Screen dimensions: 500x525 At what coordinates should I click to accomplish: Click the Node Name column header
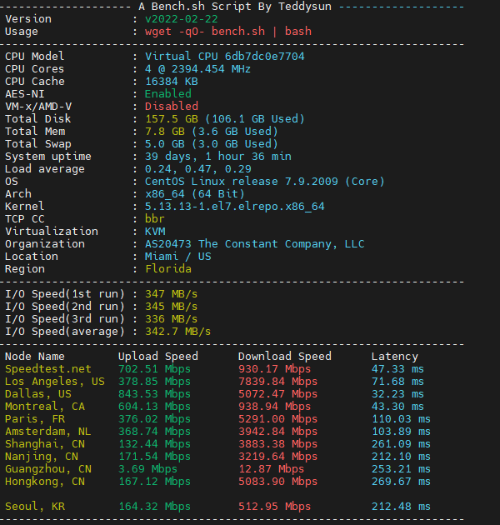coord(34,357)
